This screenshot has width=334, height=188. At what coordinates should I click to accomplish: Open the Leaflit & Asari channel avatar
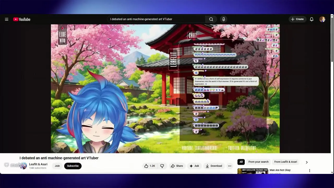(23, 166)
